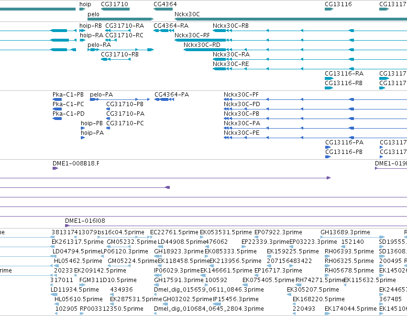407x316 pixels.
Task: Click transcript CG4364-RA label
Action: pyautogui.click(x=171, y=26)
